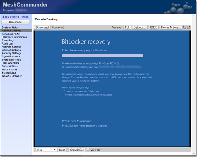Go to Network Settings

12,47
